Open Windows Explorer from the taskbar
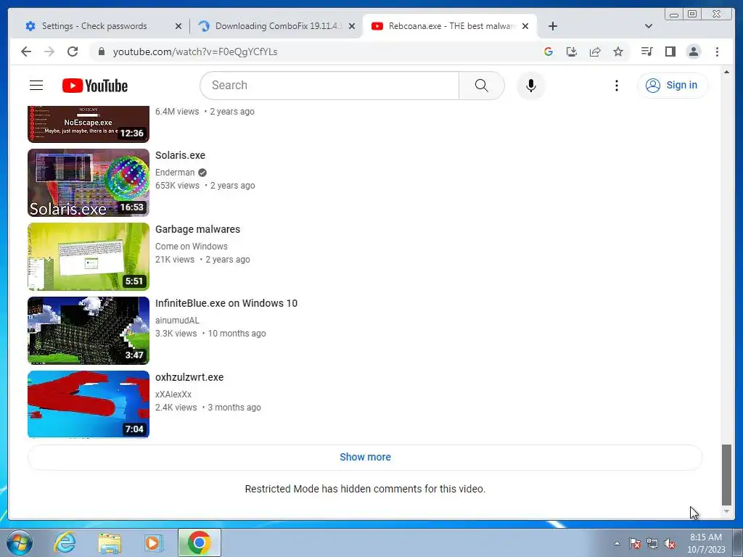Image resolution: width=743 pixels, height=557 pixels. 110,542
